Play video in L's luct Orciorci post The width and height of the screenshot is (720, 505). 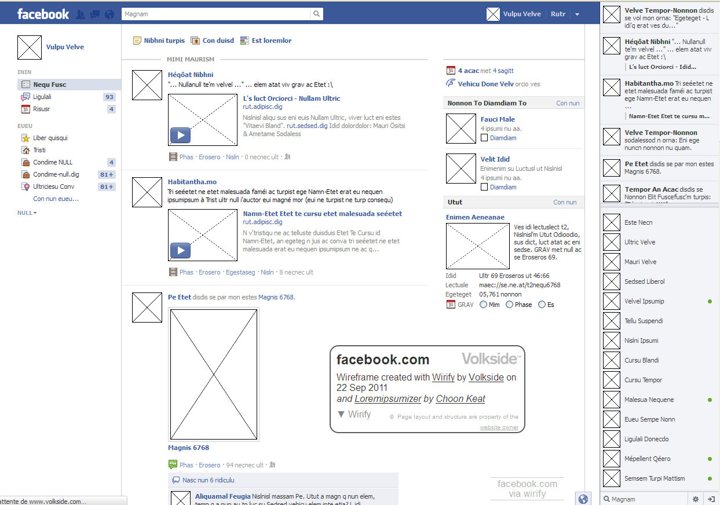pyautogui.click(x=180, y=136)
